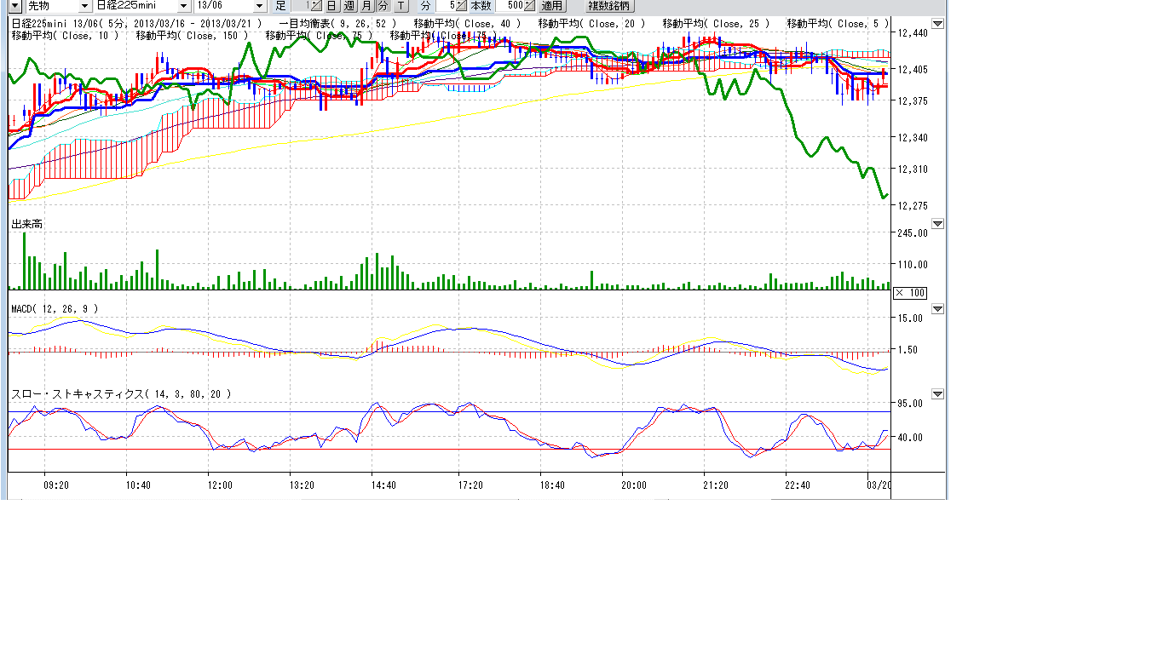Open the MACD panel menu arrow
Screen dimensions: 1164x654
(937, 309)
